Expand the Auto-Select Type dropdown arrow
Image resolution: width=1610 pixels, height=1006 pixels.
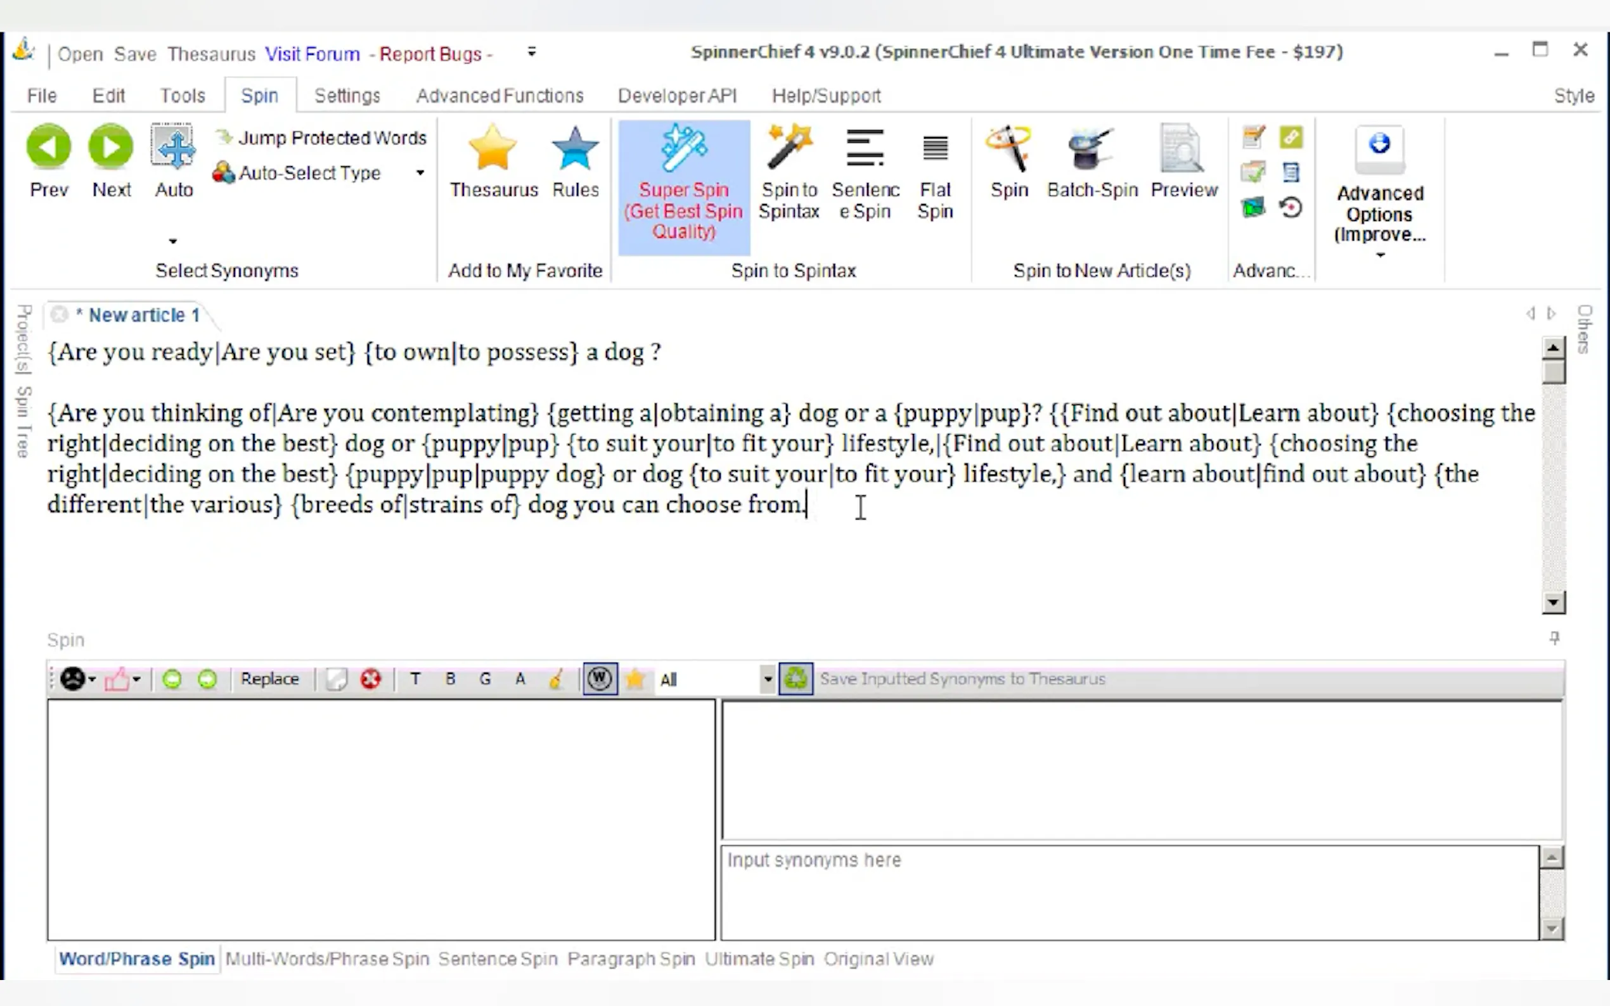click(420, 173)
